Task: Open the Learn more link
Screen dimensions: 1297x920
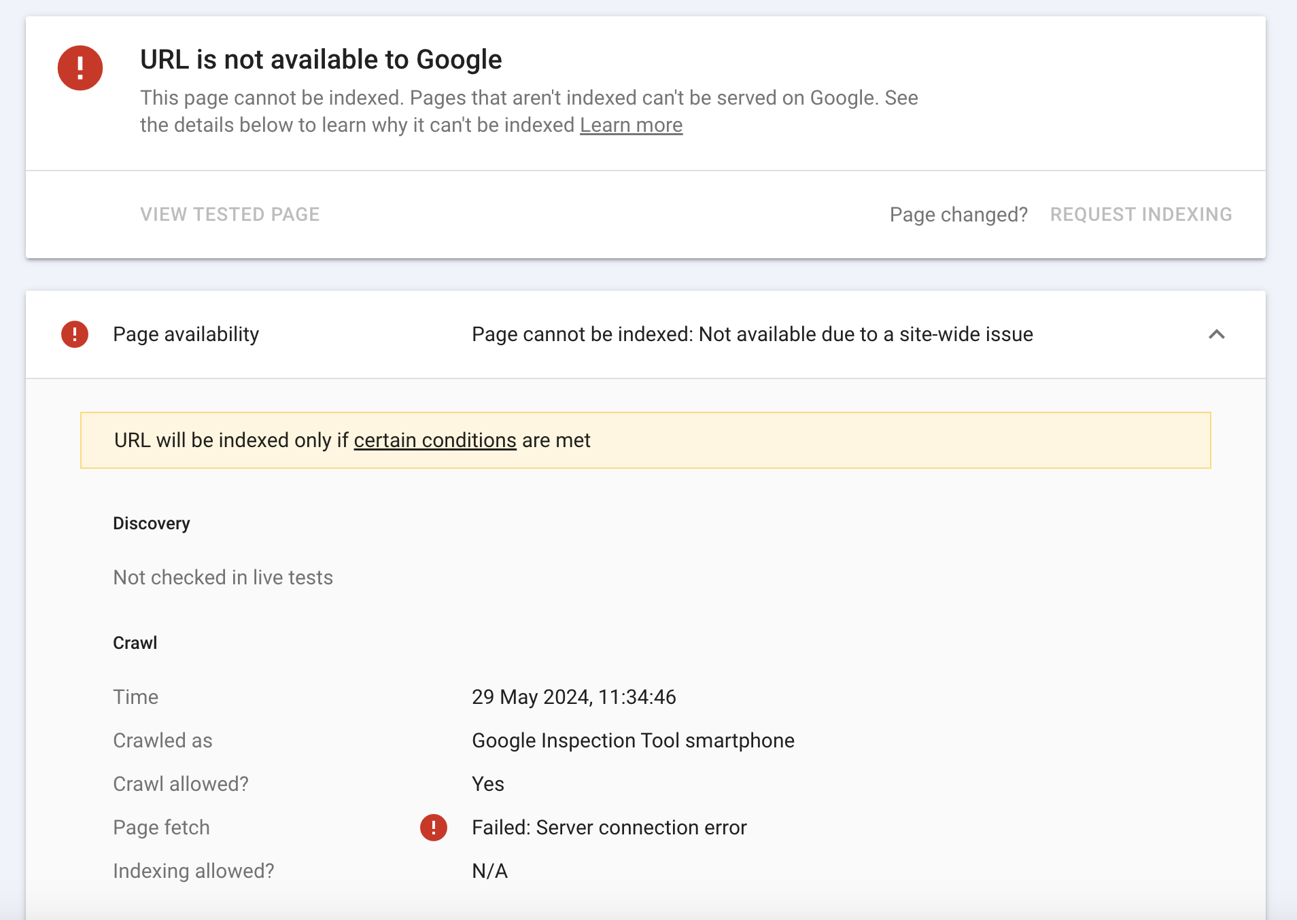Action: pyautogui.click(x=631, y=126)
